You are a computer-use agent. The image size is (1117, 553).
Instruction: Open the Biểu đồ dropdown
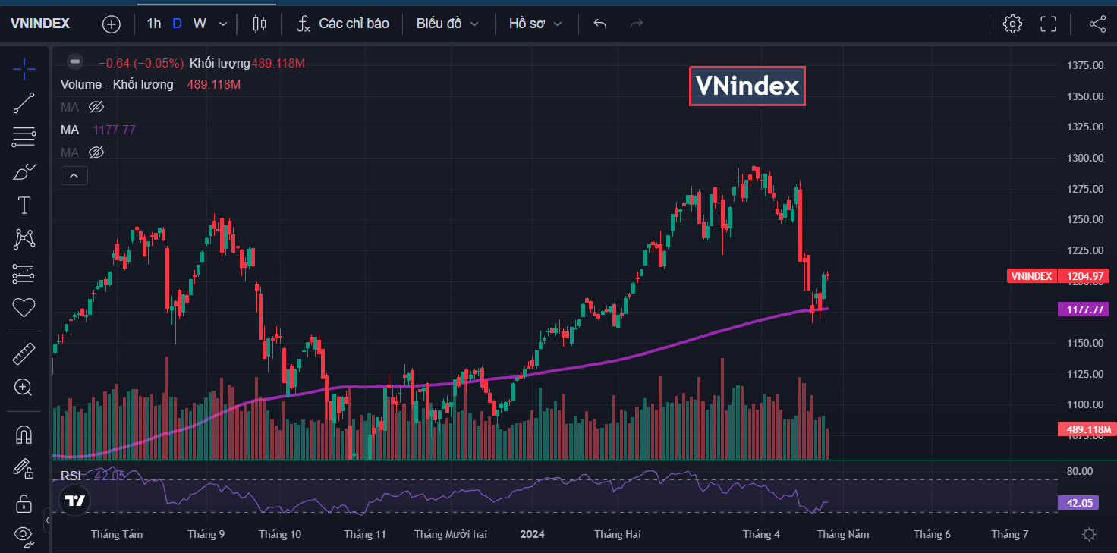[447, 24]
